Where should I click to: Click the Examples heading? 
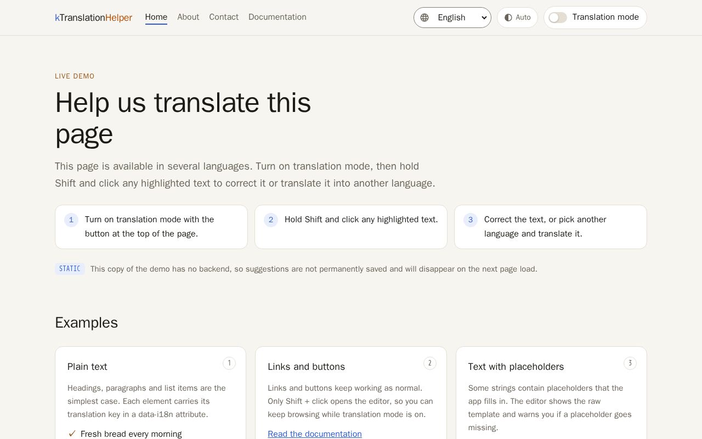pyautogui.click(x=87, y=323)
